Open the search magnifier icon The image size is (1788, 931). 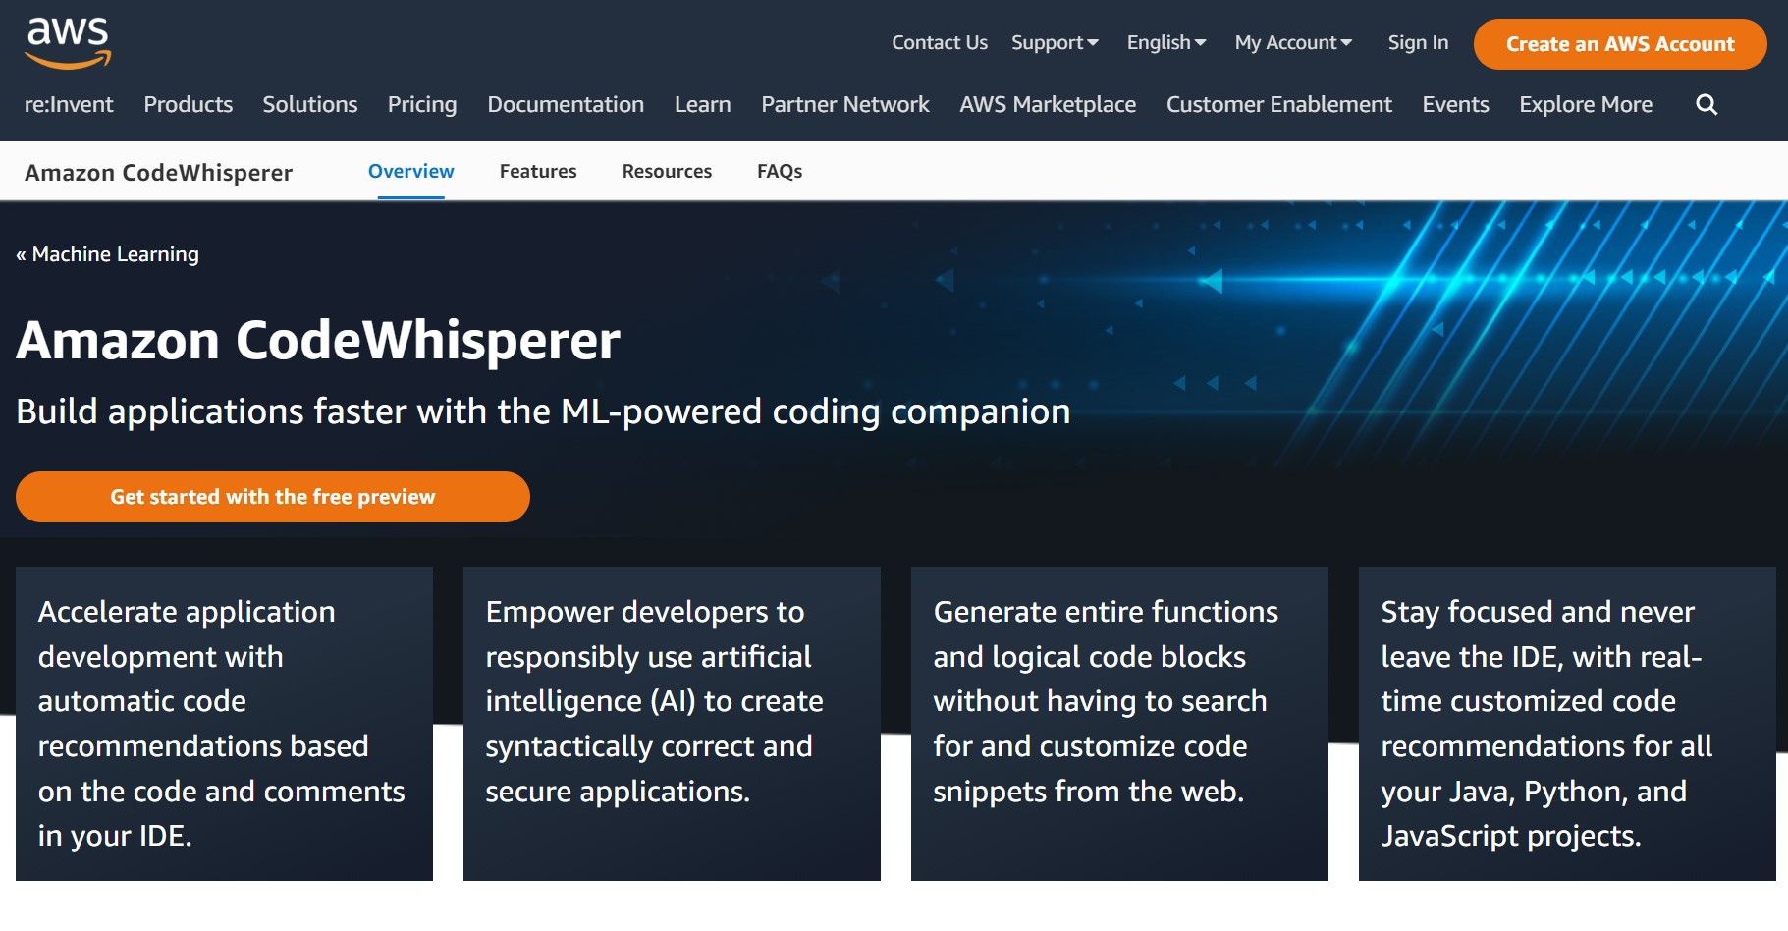pos(1706,104)
